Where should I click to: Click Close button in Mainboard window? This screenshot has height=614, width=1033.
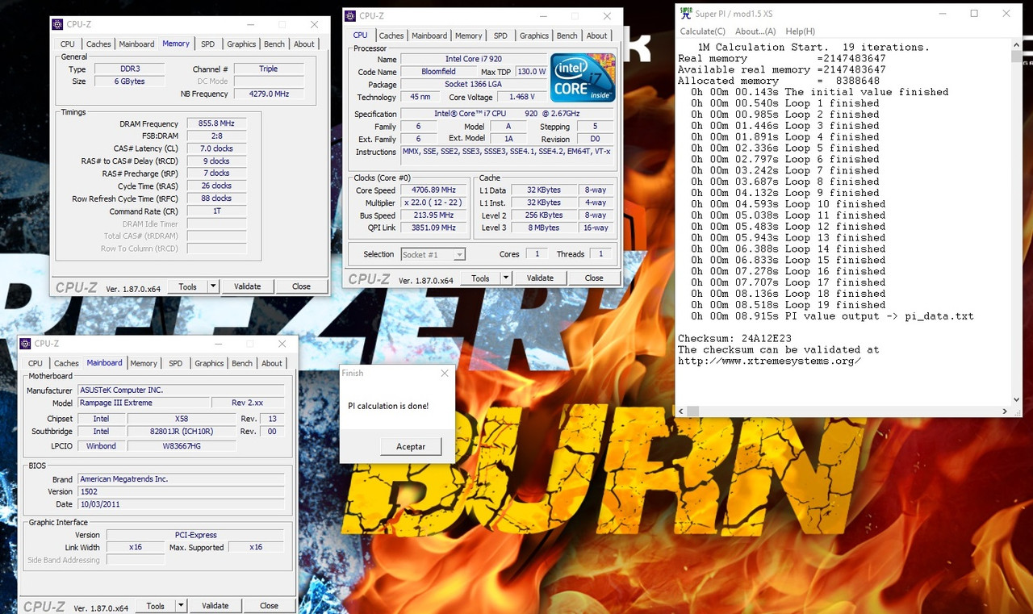click(x=269, y=606)
